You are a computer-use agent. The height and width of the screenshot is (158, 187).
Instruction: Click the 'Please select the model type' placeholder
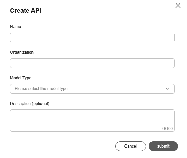tap(41, 89)
